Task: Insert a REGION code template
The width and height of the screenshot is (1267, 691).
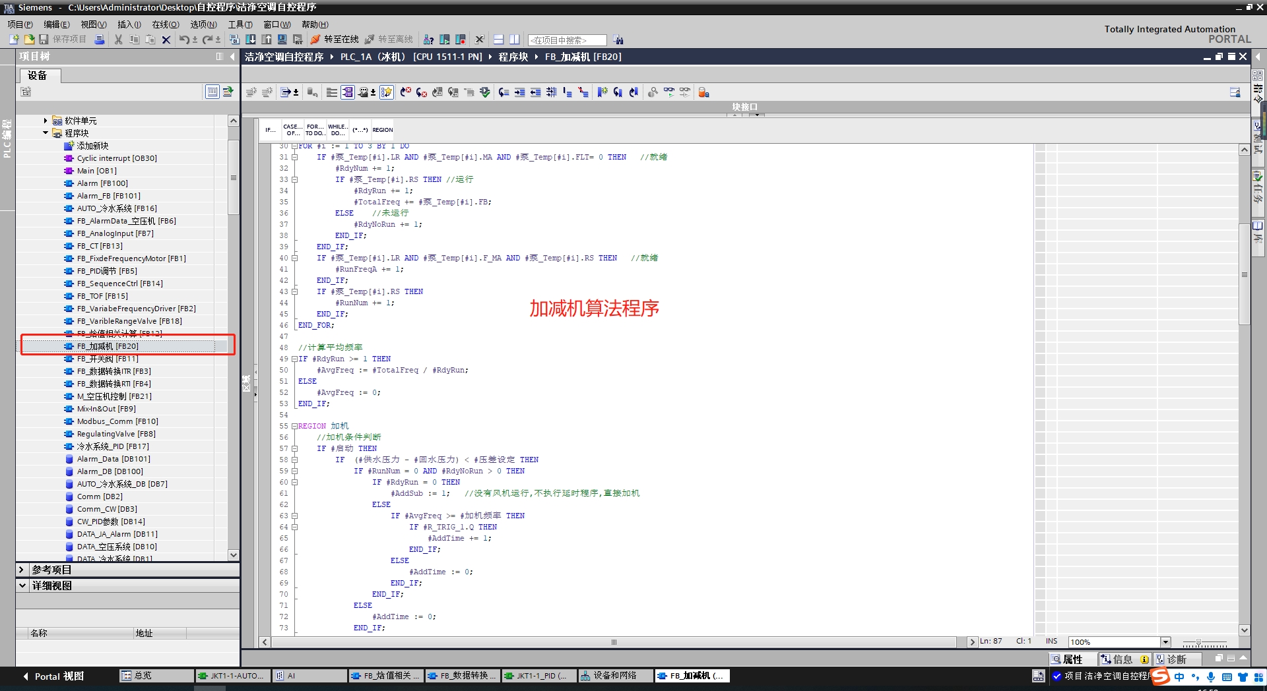Action: 383,130
